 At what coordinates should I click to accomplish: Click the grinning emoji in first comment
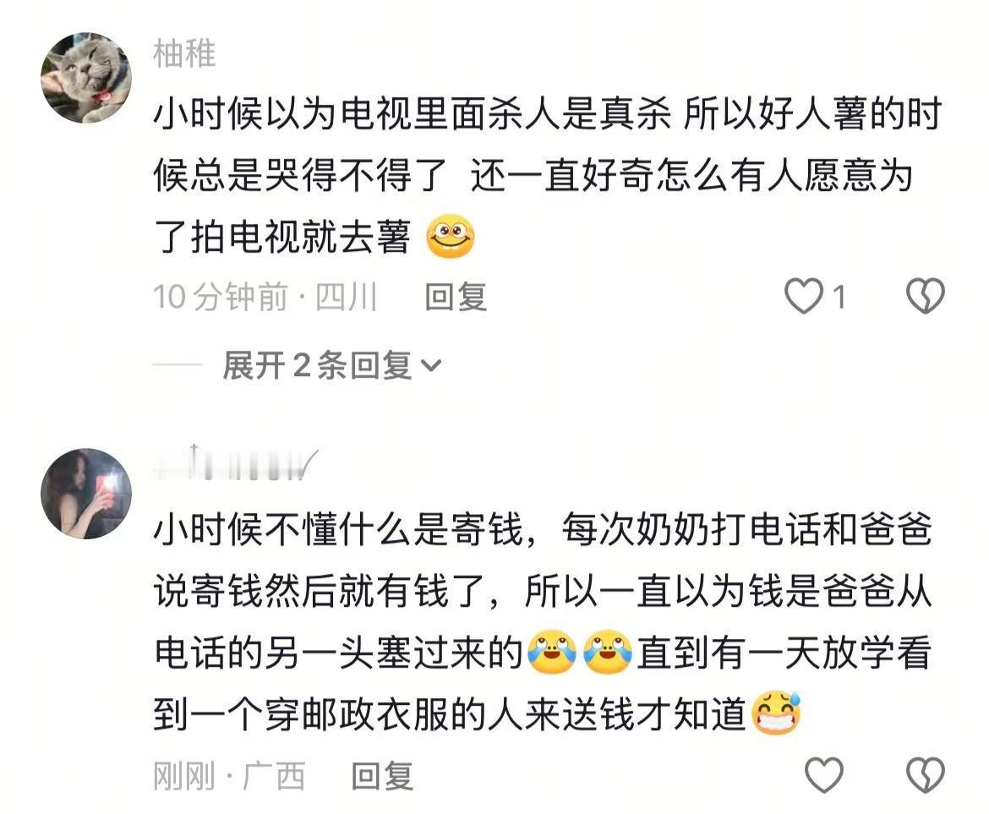(x=451, y=236)
